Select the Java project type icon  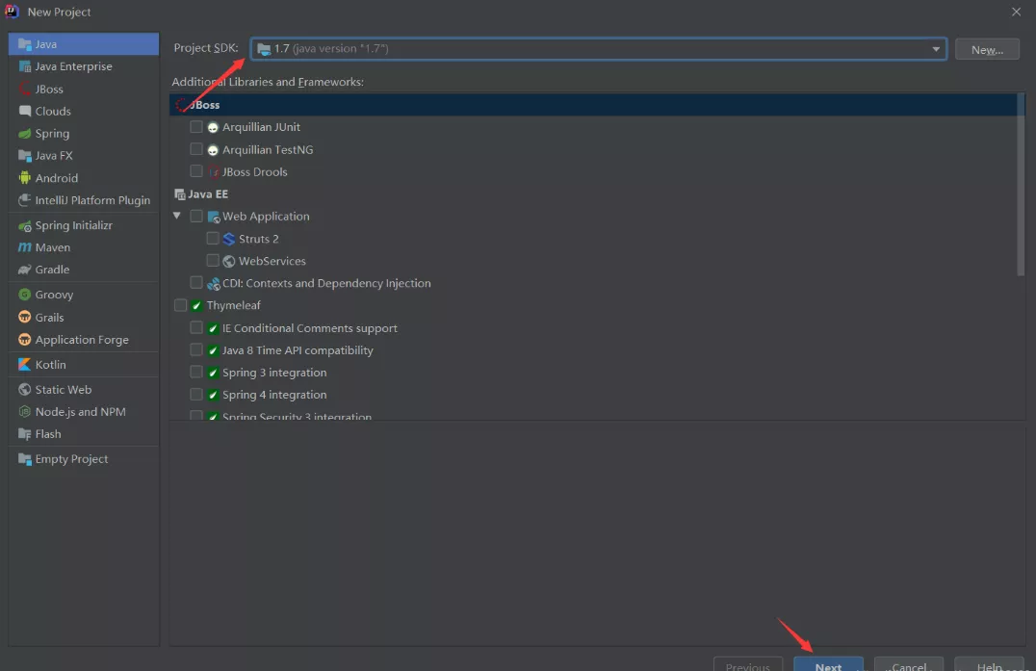(x=25, y=44)
